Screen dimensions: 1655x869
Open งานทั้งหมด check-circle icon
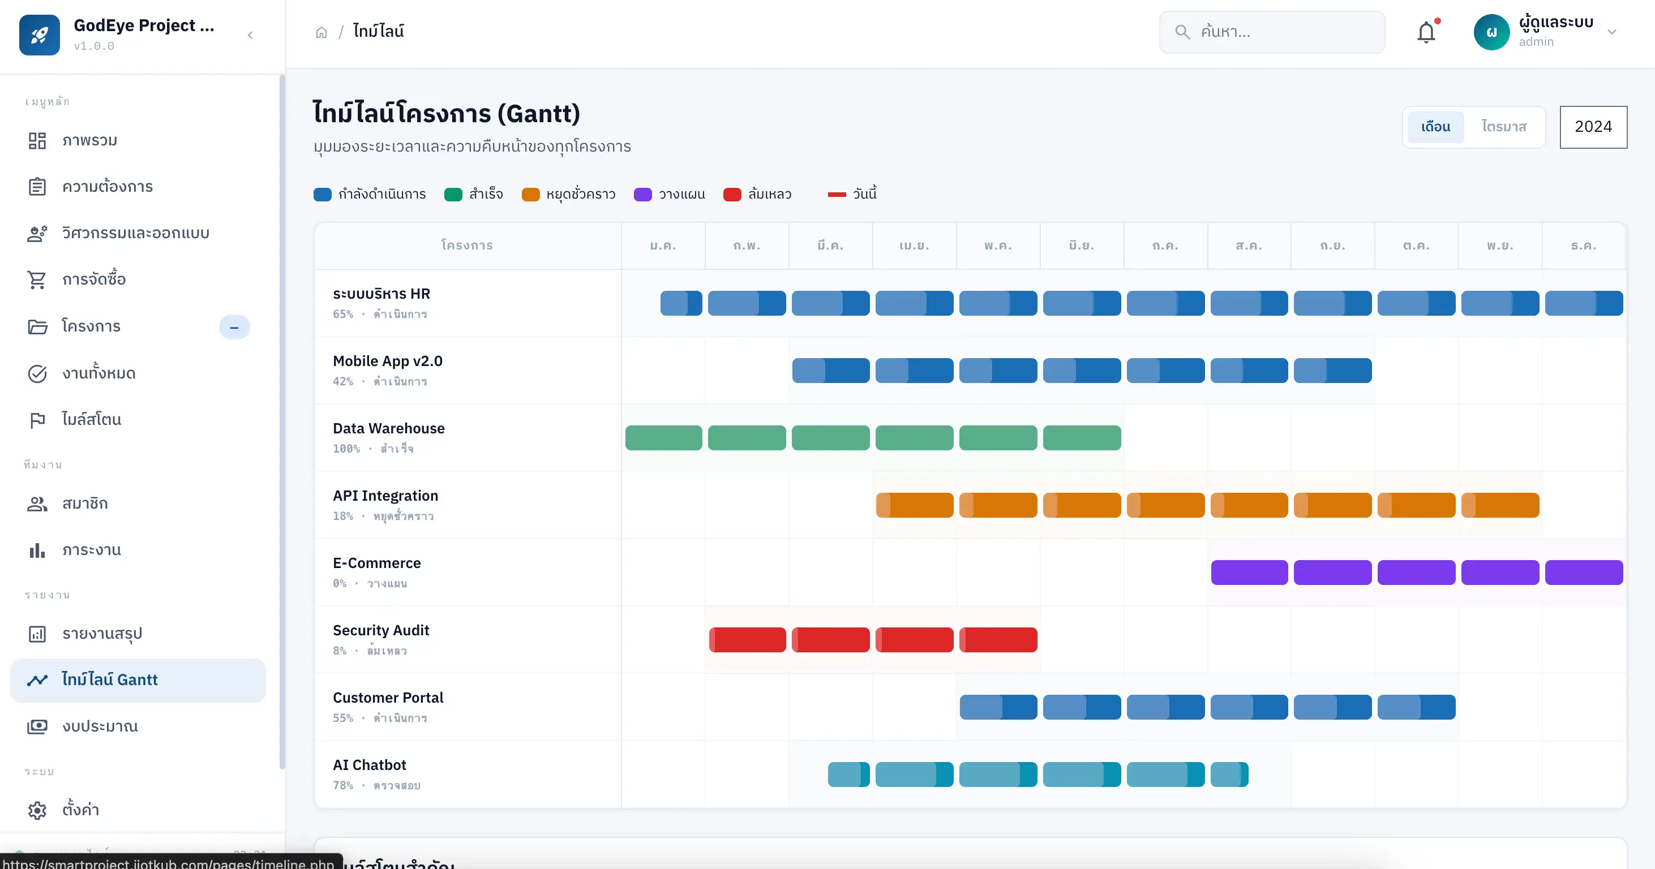point(37,373)
